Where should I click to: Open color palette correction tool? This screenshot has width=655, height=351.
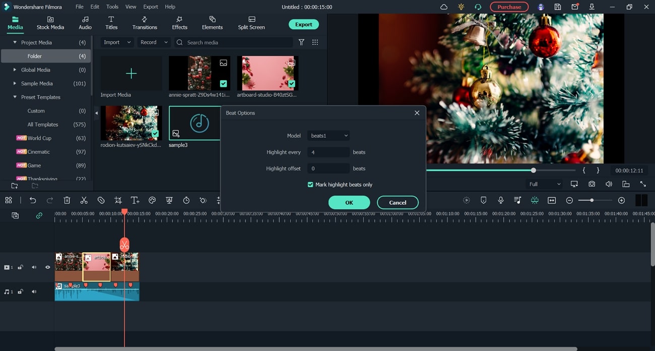(152, 200)
